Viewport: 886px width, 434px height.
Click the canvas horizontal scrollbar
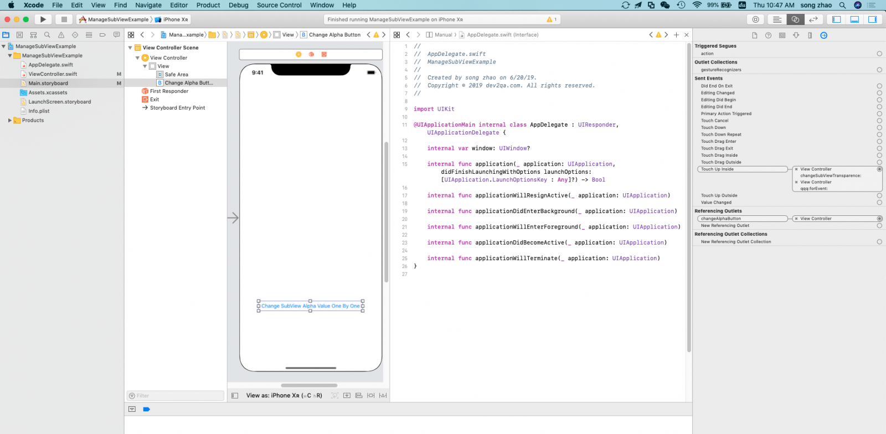click(309, 385)
